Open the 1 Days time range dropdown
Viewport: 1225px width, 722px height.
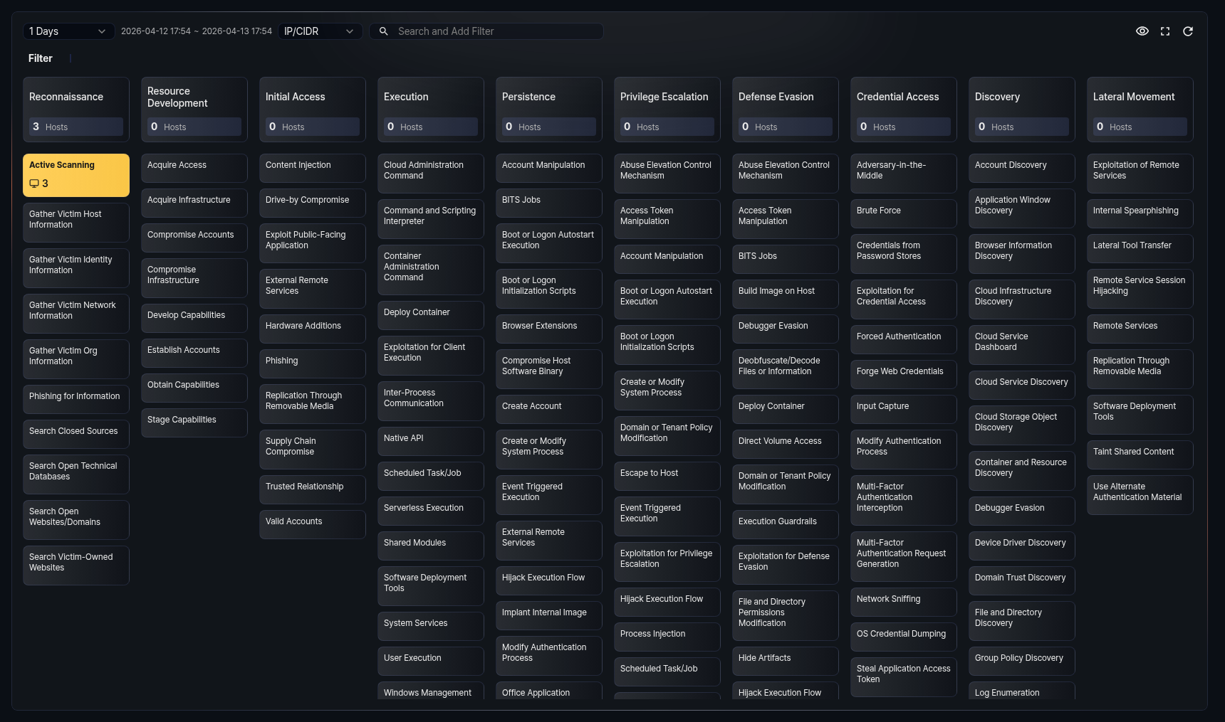click(68, 31)
